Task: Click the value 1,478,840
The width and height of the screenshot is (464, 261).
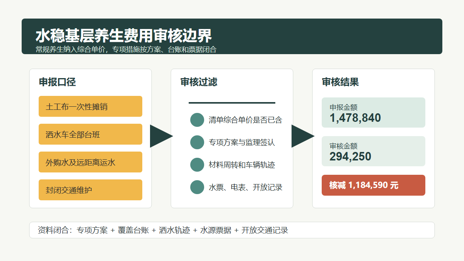Action: [x=355, y=118]
